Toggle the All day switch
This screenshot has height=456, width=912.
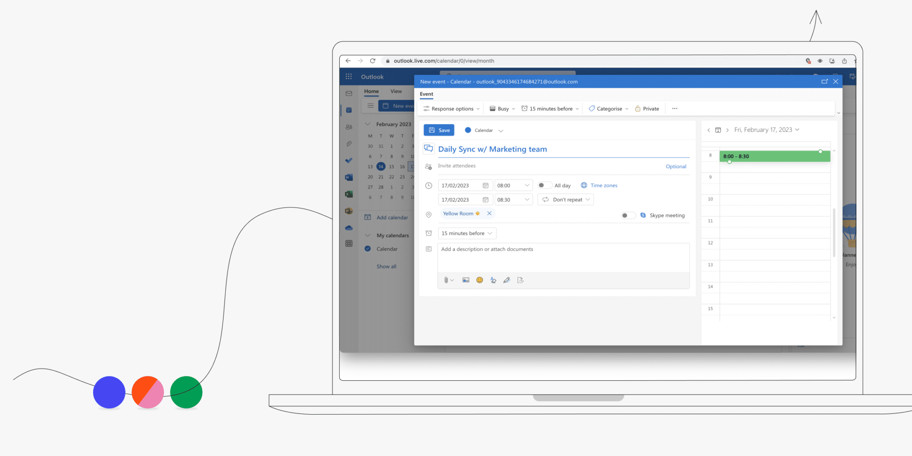coord(544,186)
